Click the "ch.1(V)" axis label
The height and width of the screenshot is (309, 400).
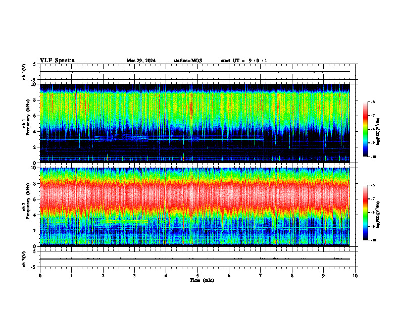24,72
